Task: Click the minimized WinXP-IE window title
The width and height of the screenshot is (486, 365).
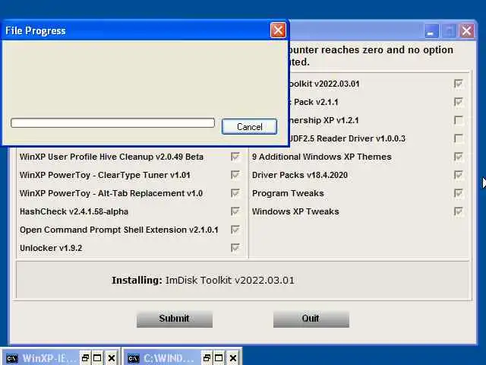Action: click(49, 358)
